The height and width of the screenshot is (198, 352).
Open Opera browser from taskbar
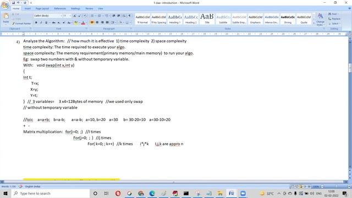(118, 193)
